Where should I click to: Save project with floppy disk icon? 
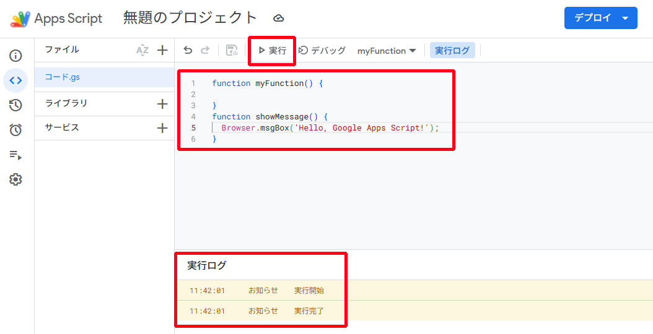[232, 50]
